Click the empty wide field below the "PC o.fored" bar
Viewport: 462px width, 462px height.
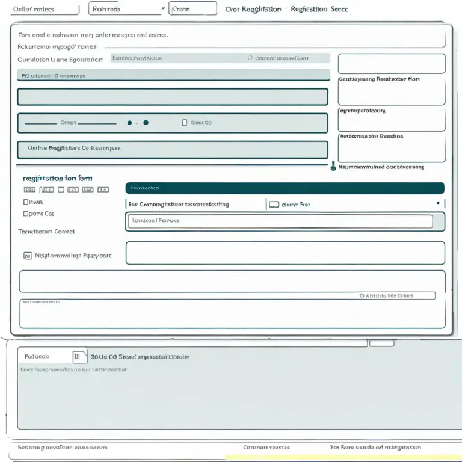173,97
